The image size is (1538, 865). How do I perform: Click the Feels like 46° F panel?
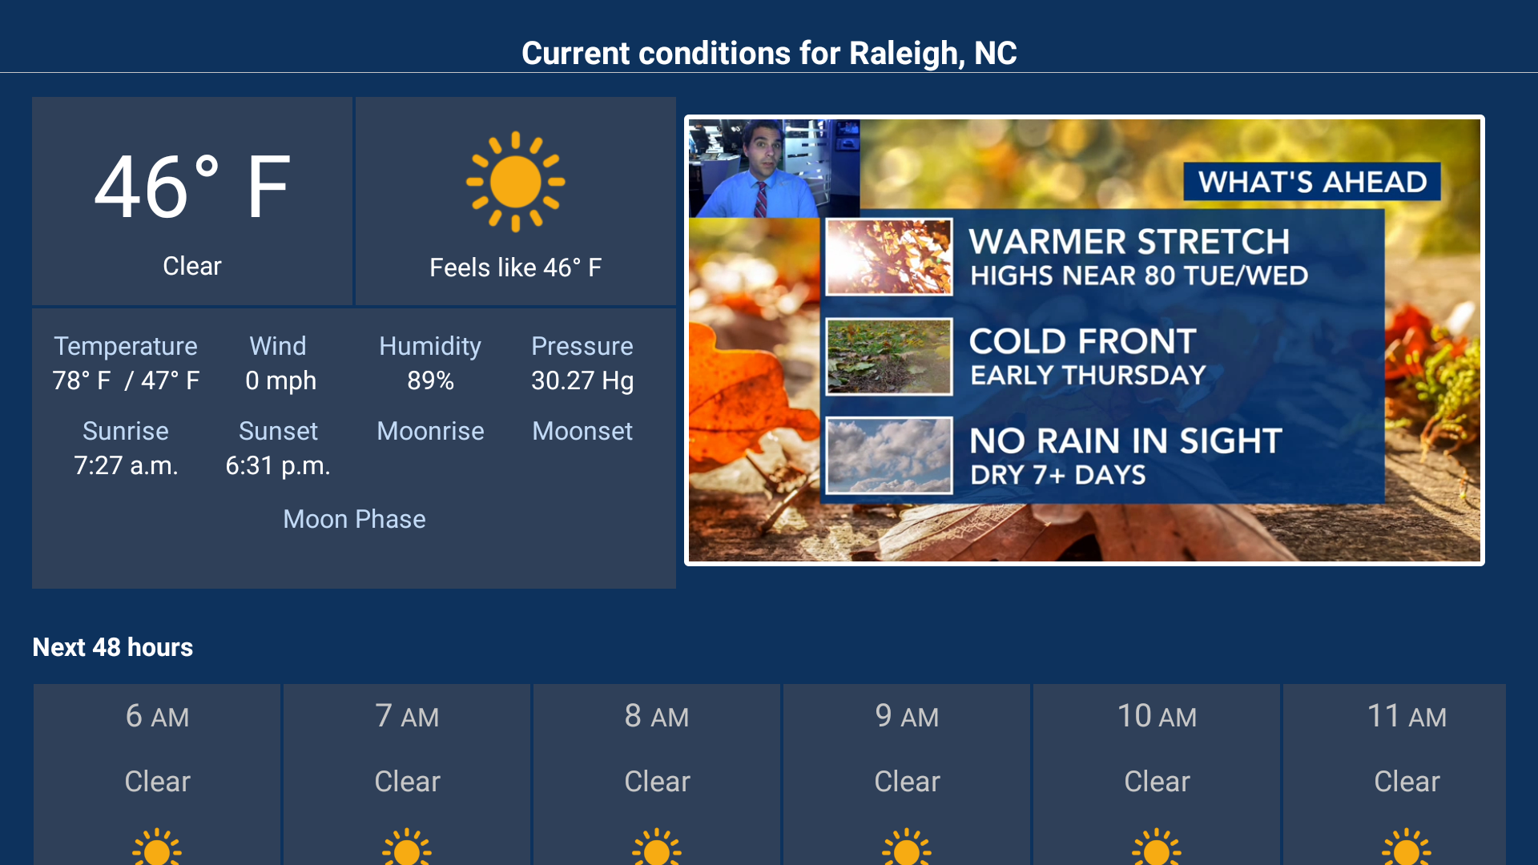(x=515, y=267)
